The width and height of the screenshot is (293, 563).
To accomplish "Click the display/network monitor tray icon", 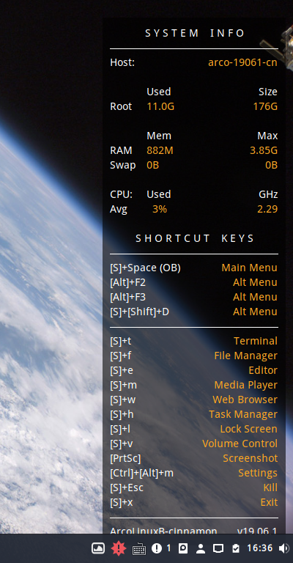I will [218, 548].
